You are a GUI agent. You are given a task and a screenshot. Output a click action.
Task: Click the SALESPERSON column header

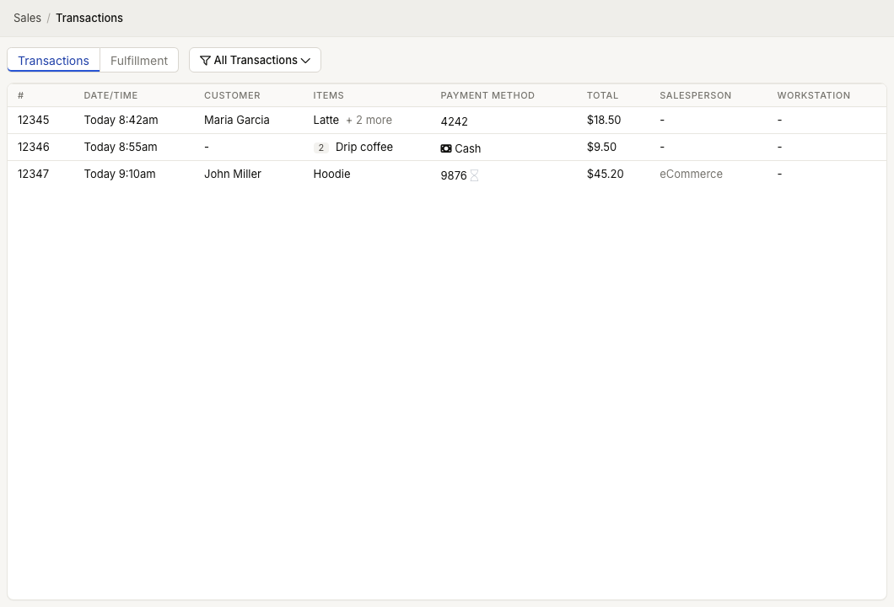696,96
